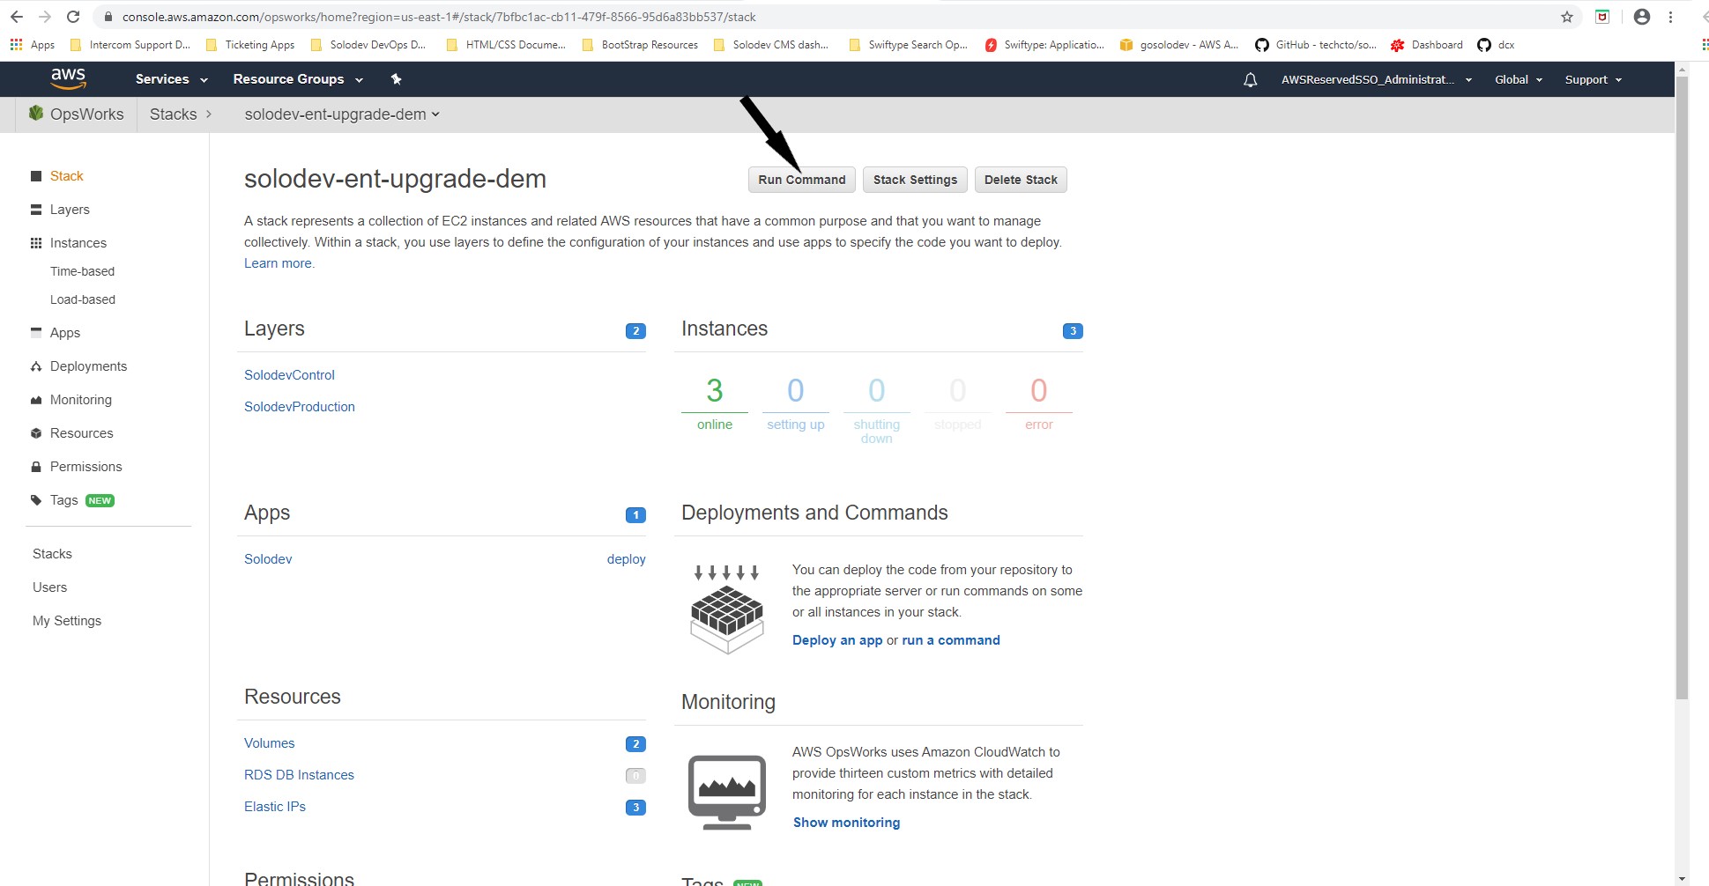Open the SolodevProduction layer link
The height and width of the screenshot is (886, 1709).
(300, 407)
